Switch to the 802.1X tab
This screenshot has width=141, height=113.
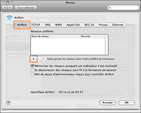pyautogui.click(x=89, y=25)
